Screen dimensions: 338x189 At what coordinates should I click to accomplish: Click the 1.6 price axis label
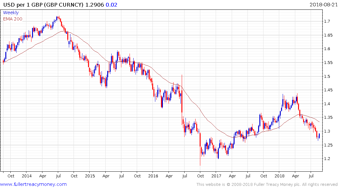pyautogui.click(x=327, y=49)
